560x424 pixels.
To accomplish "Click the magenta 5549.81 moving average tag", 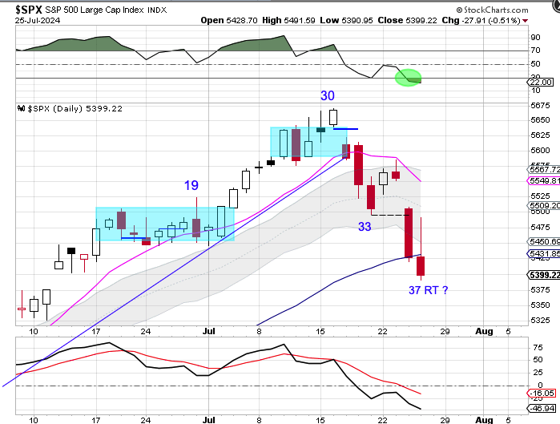I will click(x=544, y=181).
